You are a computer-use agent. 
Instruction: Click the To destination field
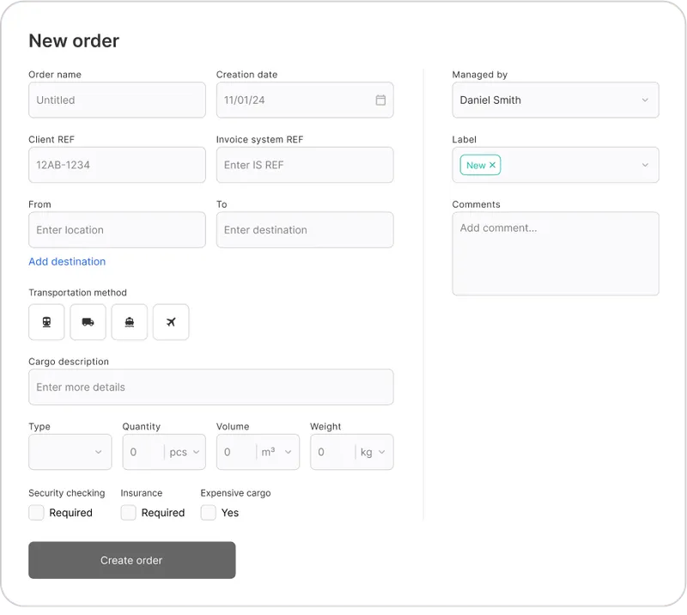coord(305,229)
